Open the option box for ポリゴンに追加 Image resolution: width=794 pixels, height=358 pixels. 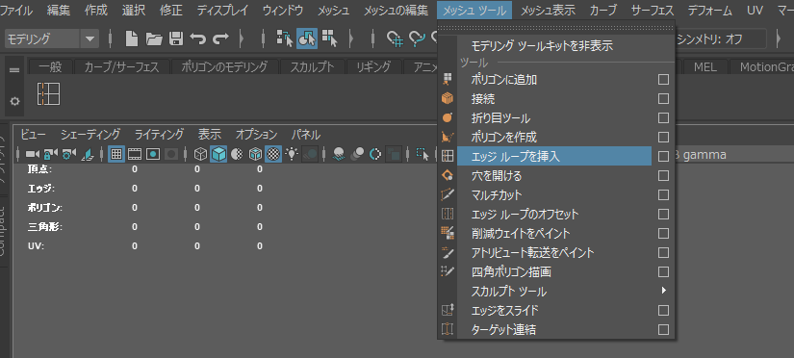tap(663, 80)
